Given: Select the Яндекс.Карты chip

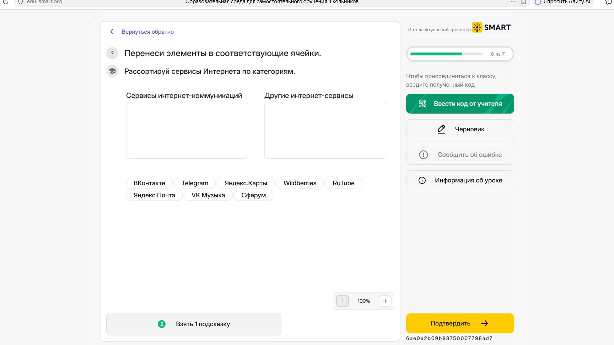Looking at the screenshot, I should (246, 183).
